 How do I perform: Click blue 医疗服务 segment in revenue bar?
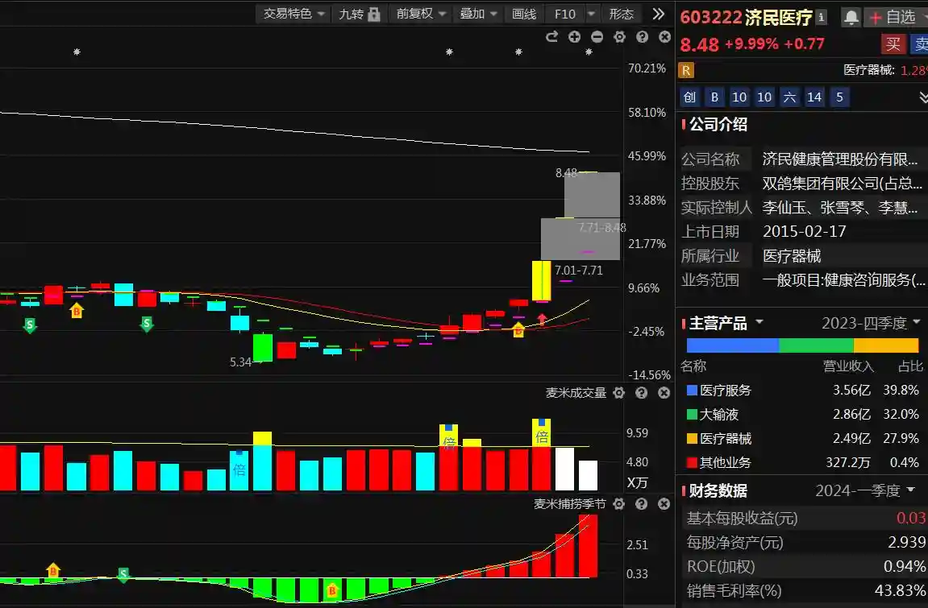point(732,345)
